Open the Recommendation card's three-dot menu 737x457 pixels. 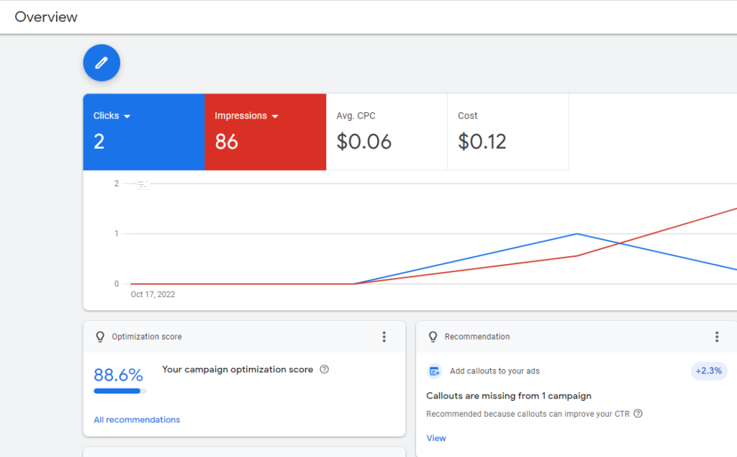pos(717,337)
